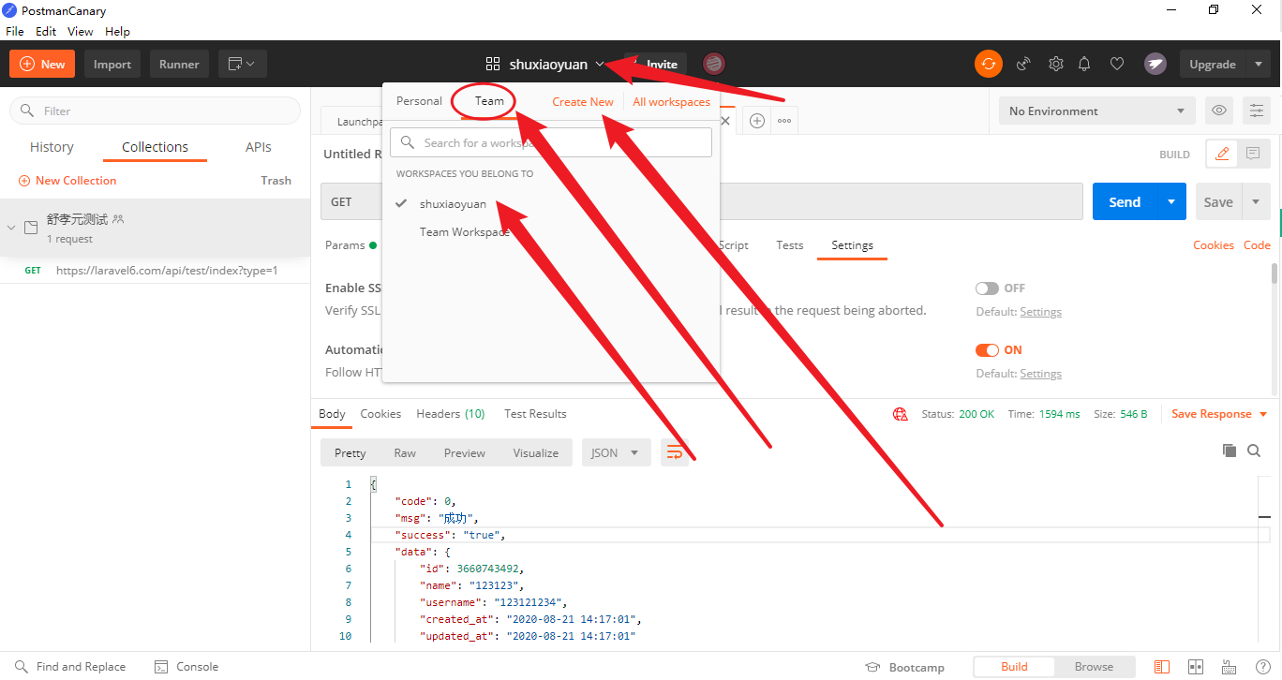Screen dimensions: 1282x680
Task: Focus the sidebar Filter field
Action: coord(156,111)
